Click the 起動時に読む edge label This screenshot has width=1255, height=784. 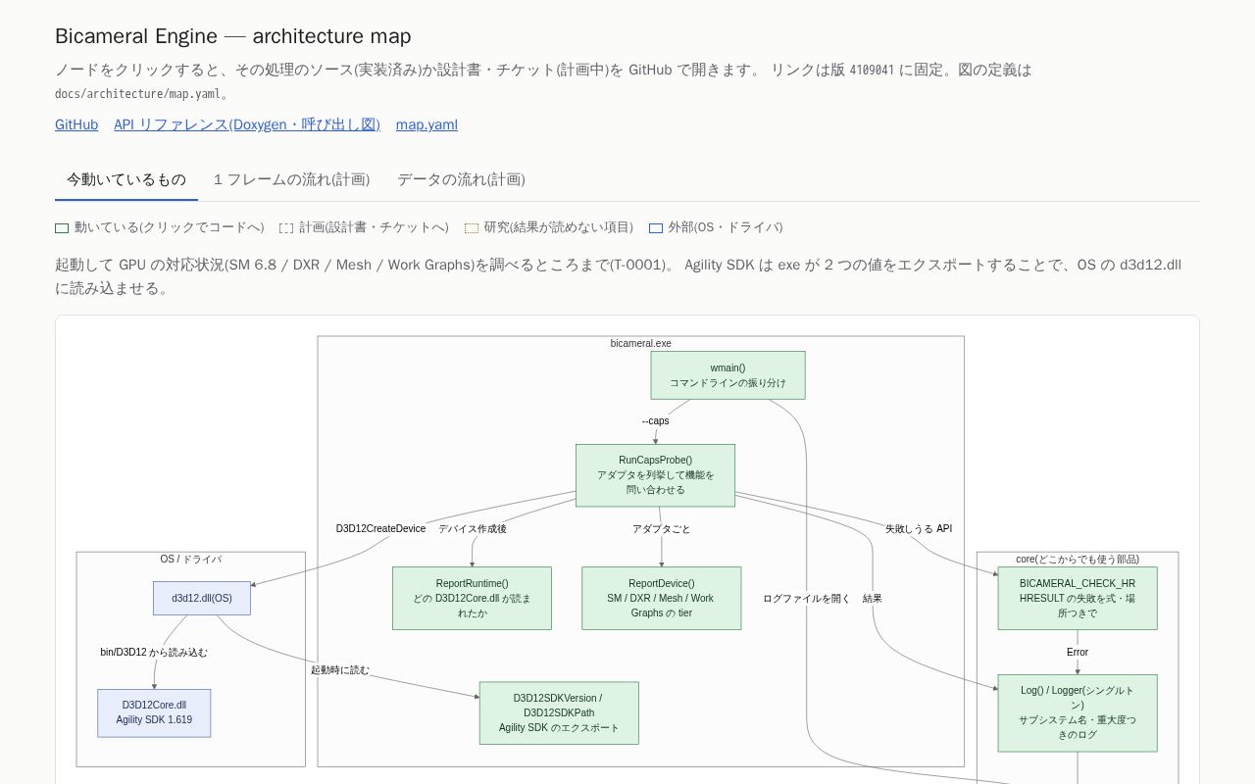[x=340, y=670]
